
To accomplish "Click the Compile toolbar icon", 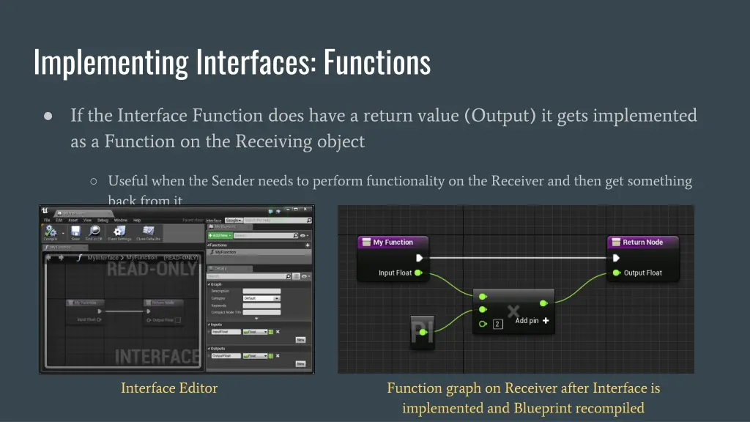I will (x=51, y=232).
